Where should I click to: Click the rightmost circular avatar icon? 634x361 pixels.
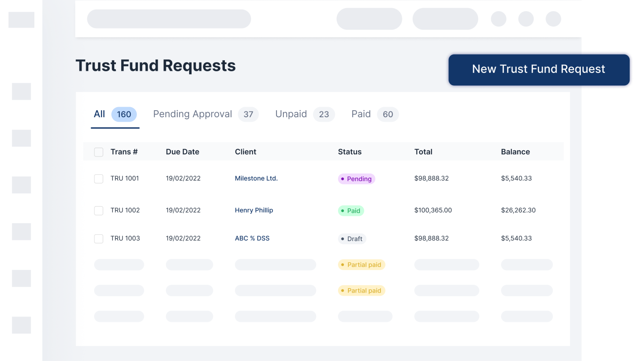553,19
